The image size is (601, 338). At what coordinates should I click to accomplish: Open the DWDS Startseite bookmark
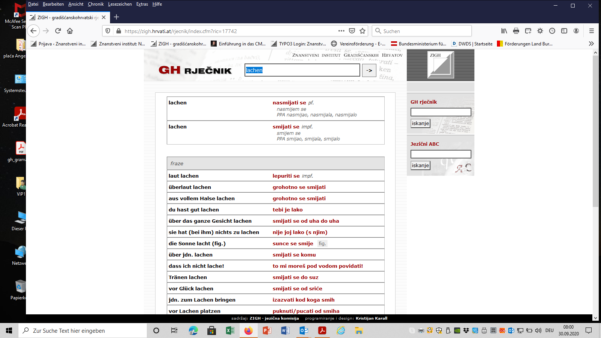[x=472, y=44]
